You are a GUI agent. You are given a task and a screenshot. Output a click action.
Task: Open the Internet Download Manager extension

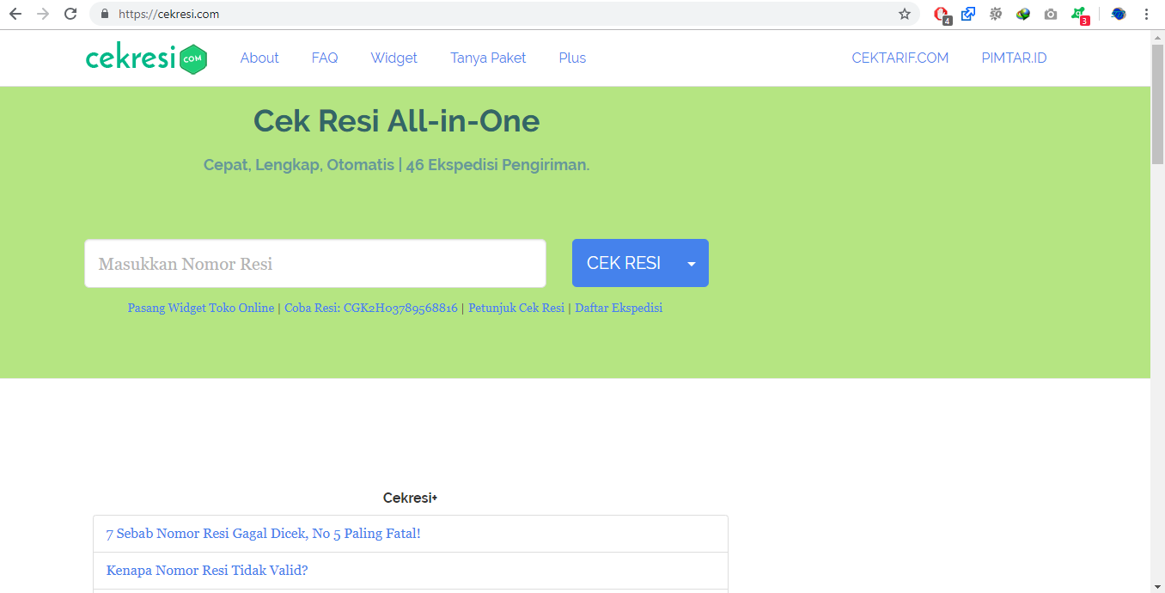[1023, 14]
